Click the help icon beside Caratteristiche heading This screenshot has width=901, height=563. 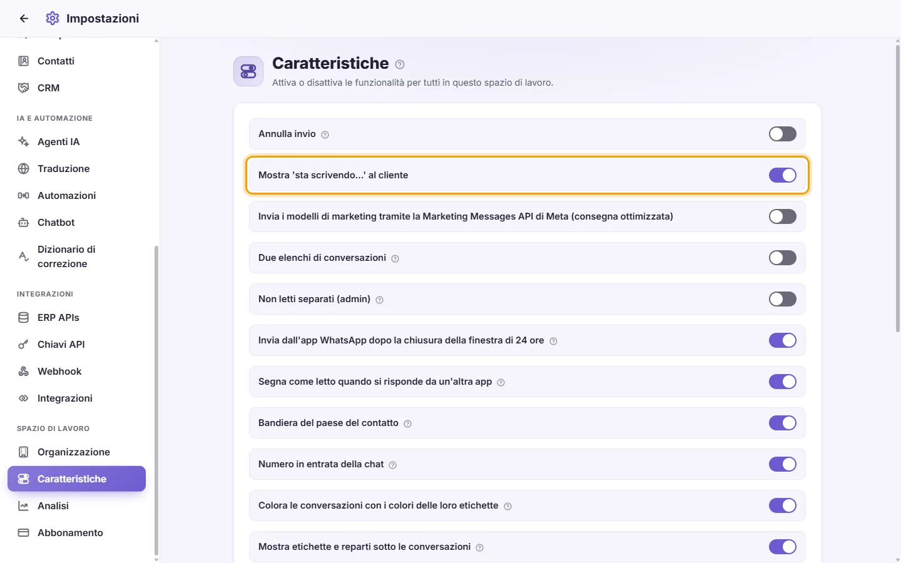pyautogui.click(x=400, y=64)
